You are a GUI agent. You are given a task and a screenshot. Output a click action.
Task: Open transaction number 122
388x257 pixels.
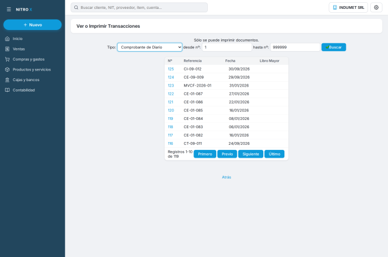tap(171, 94)
